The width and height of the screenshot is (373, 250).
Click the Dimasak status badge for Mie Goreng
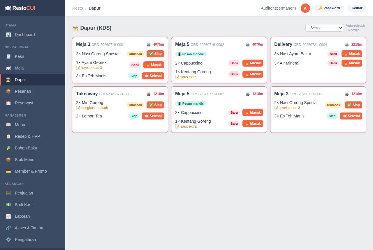135,105
